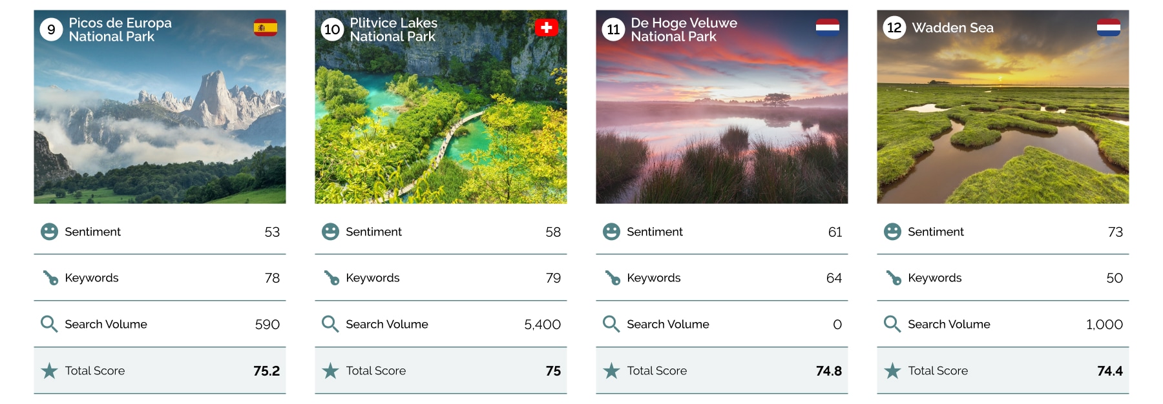This screenshot has width=1163, height=404.
Task: Click the Total Score value 74.8
Action: pos(828,371)
